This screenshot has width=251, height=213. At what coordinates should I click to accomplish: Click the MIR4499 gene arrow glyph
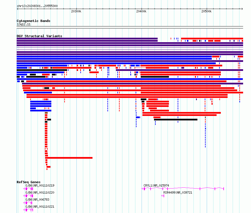click(x=163, y=196)
